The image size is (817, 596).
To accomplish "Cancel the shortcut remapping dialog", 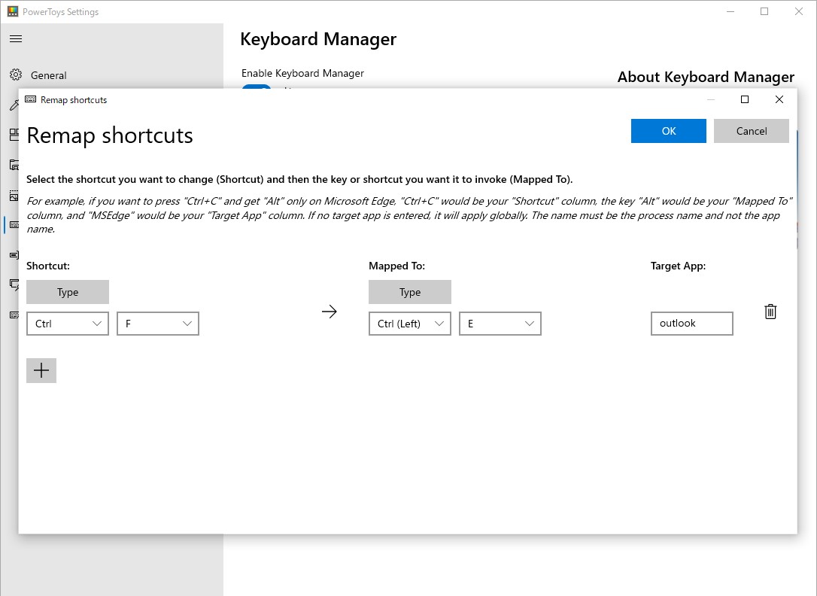I will 751,130.
